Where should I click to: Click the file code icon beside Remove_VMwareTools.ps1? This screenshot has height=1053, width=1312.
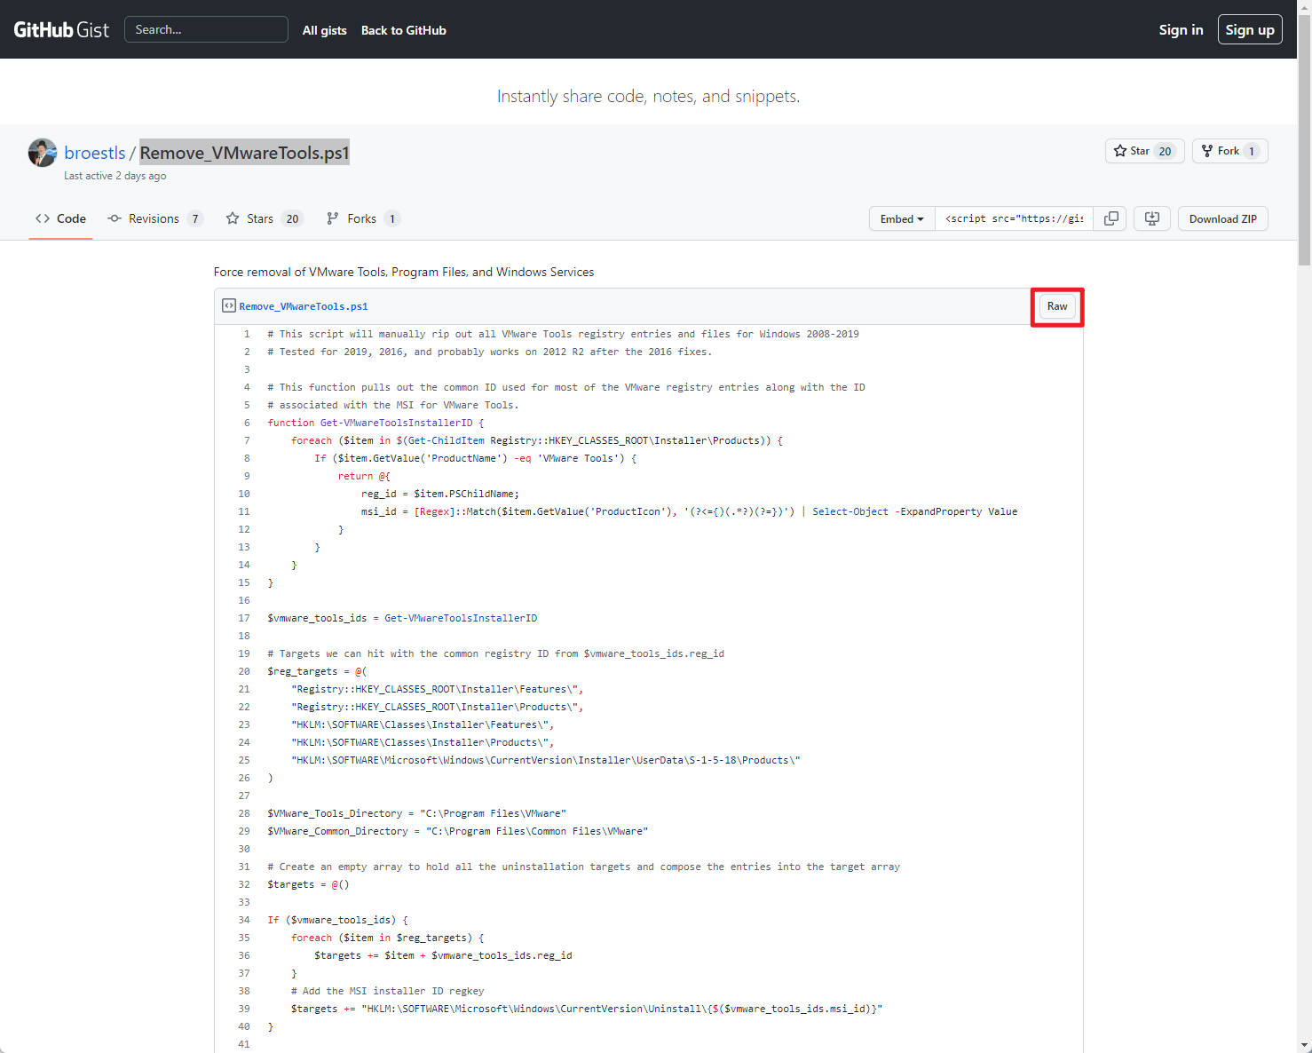[x=229, y=305]
